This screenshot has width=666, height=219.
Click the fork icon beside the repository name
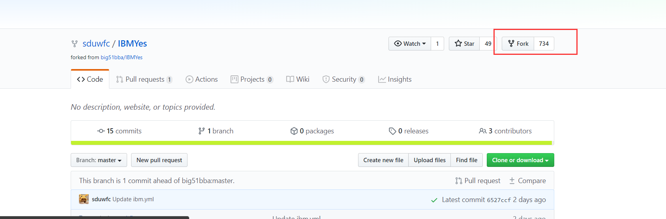(x=74, y=44)
